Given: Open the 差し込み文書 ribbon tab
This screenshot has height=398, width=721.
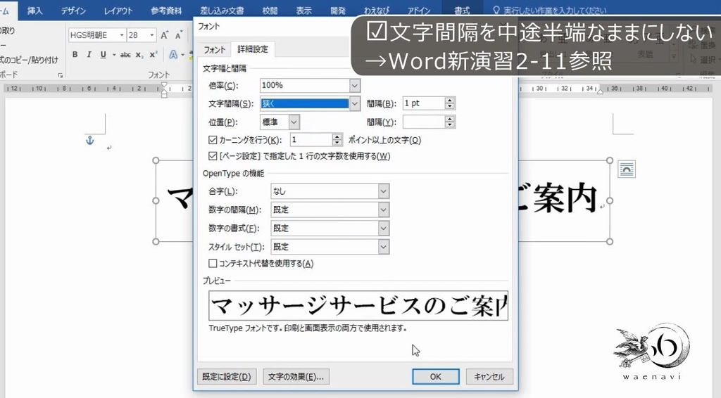Looking at the screenshot, I should (222, 10).
